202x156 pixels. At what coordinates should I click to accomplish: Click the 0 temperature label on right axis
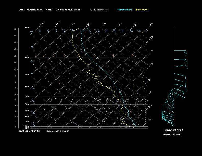coord(149,80)
